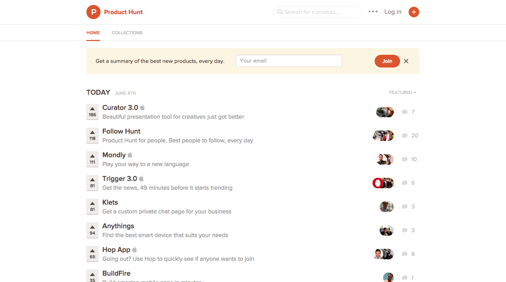
Task: Click the avatars on the Curator 3.0 row
Action: (385, 112)
